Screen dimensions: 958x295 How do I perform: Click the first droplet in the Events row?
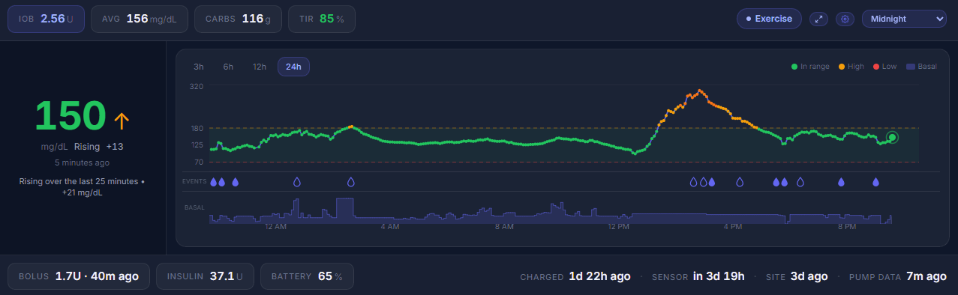pyautogui.click(x=214, y=182)
